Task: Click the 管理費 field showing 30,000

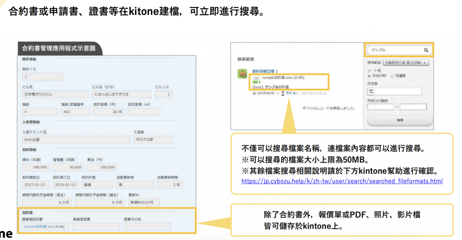Action: [69, 167]
